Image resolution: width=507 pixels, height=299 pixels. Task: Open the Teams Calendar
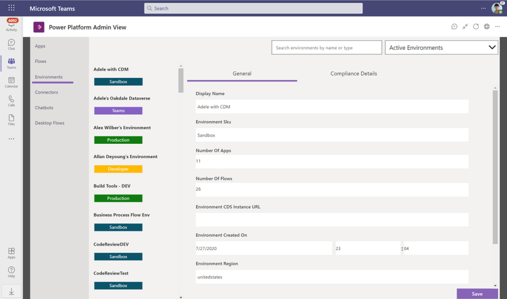coord(11,82)
